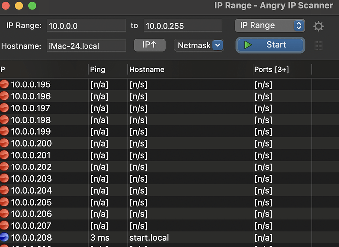Click the red status icon for 10.0.0.207
339x247 pixels.
click(4, 225)
